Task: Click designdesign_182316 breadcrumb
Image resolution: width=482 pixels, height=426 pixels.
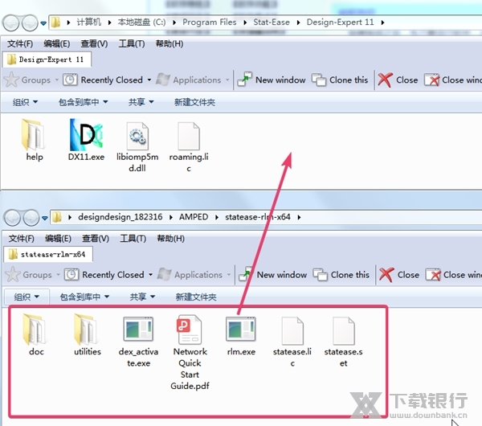Action: point(120,217)
